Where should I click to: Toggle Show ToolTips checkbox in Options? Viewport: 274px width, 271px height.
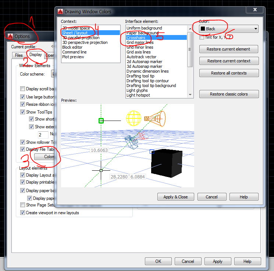[x=22, y=112]
